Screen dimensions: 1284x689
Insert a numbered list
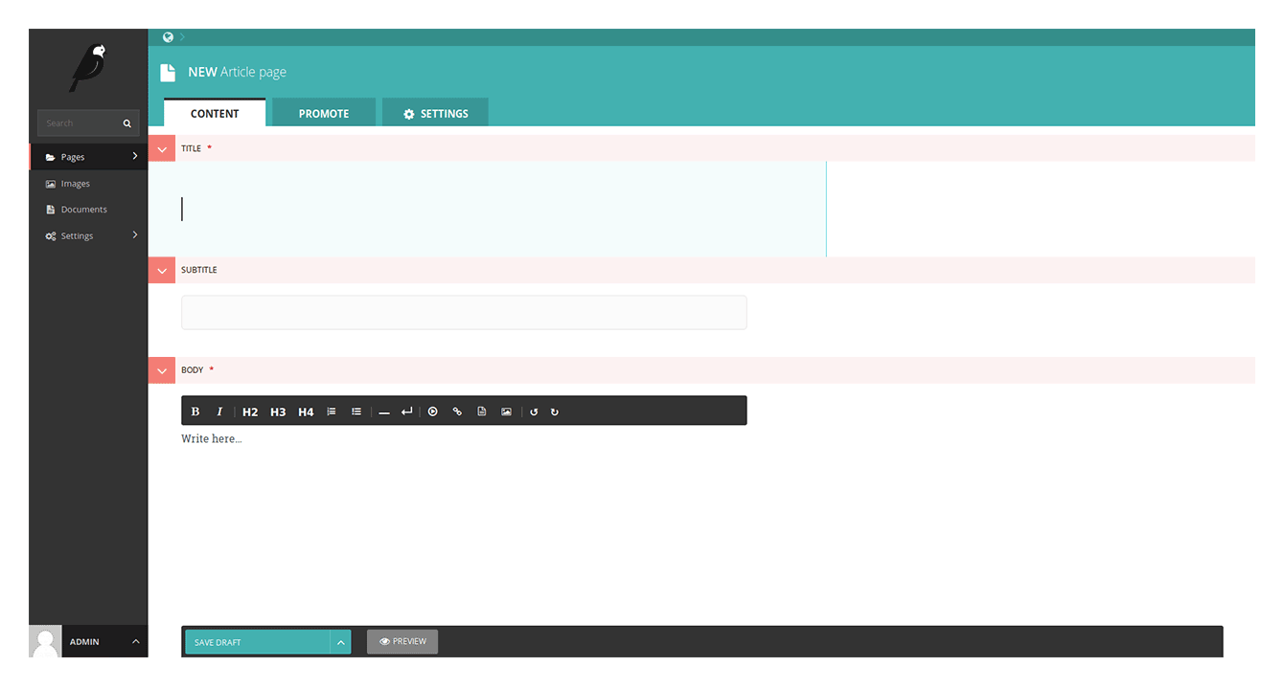(332, 411)
